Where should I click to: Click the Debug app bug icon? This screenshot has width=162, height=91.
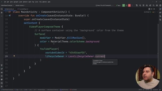126,5
